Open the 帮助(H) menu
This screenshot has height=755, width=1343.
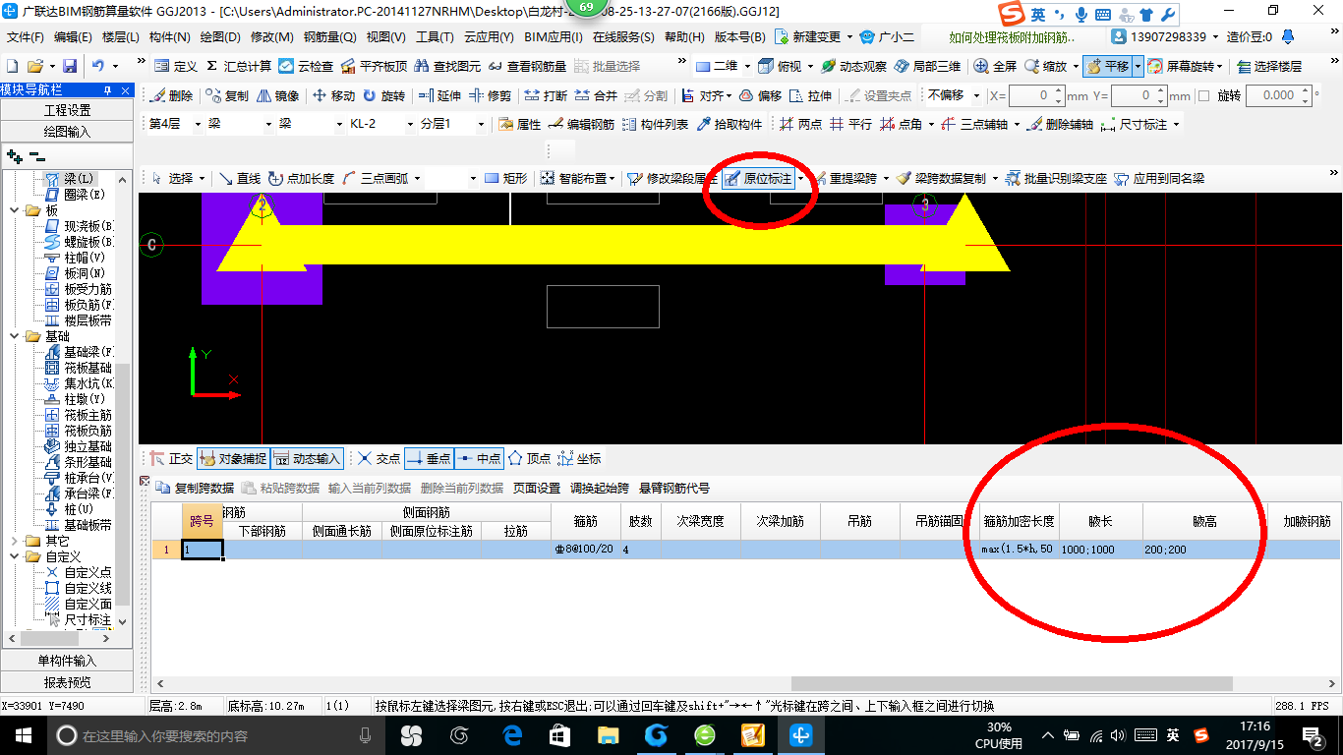(684, 37)
